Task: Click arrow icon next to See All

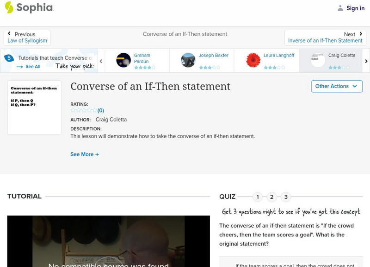Action: coord(20,67)
